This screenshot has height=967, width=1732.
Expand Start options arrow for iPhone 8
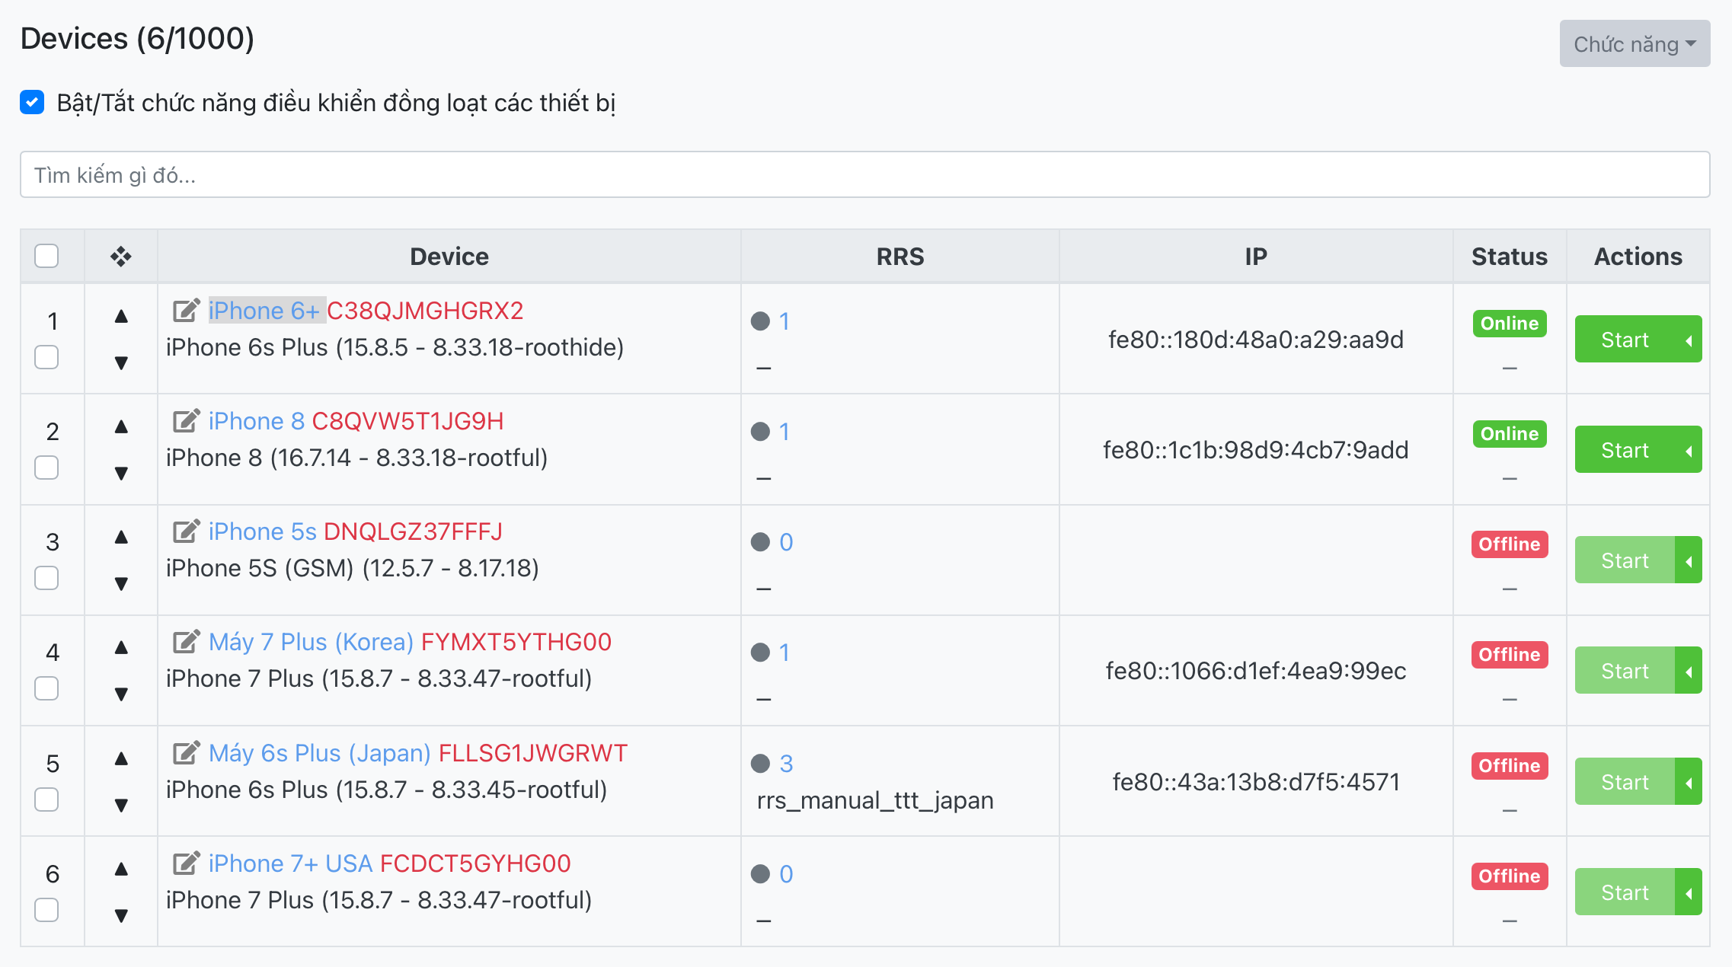[1689, 450]
